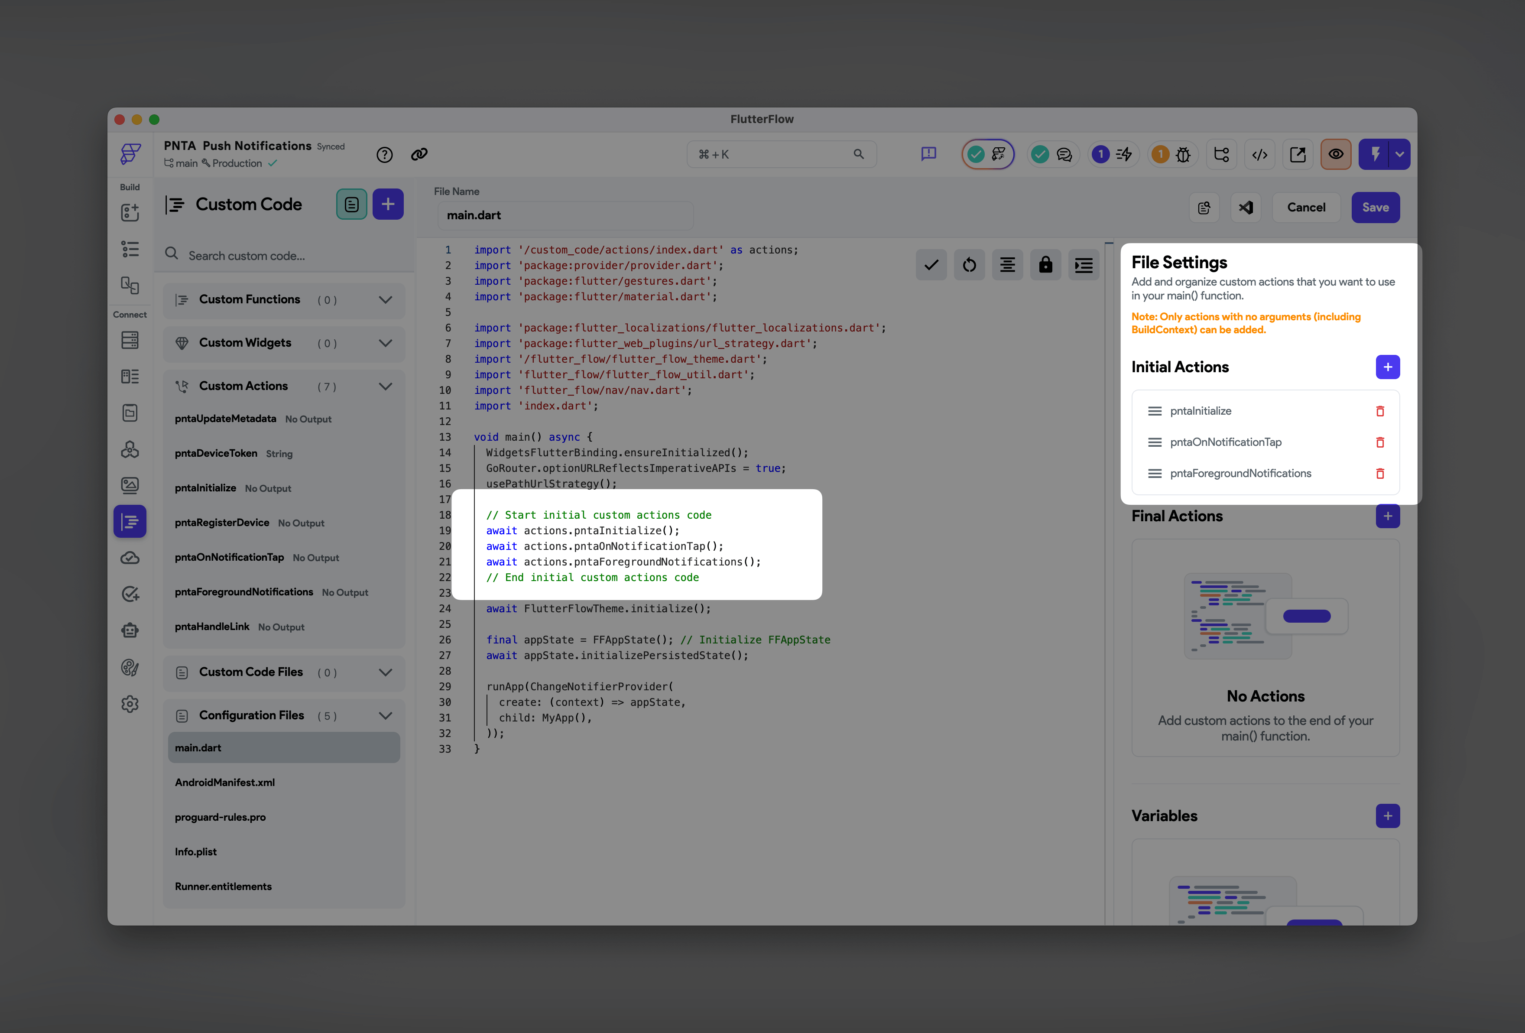Open the media assets sidebar icon

[x=130, y=485]
